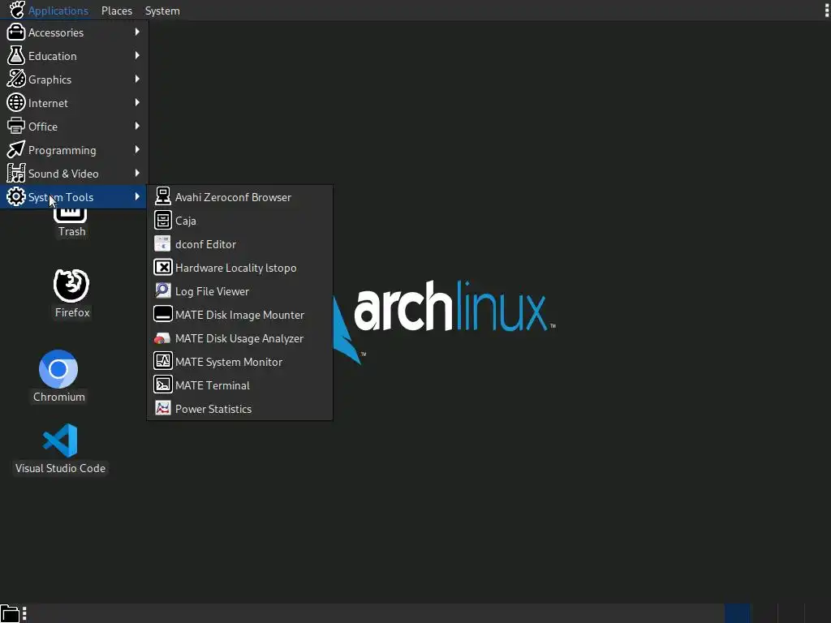Open the Places menu
This screenshot has width=831, height=623.
[x=117, y=11]
